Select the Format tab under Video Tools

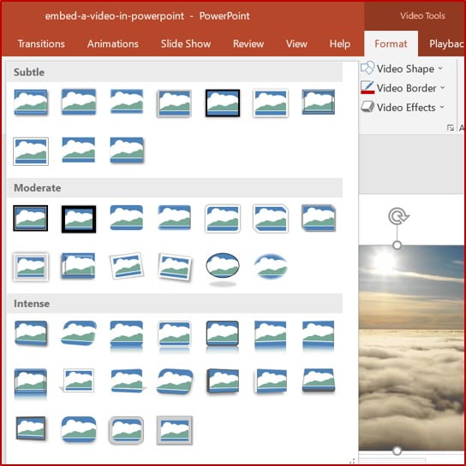tap(391, 44)
